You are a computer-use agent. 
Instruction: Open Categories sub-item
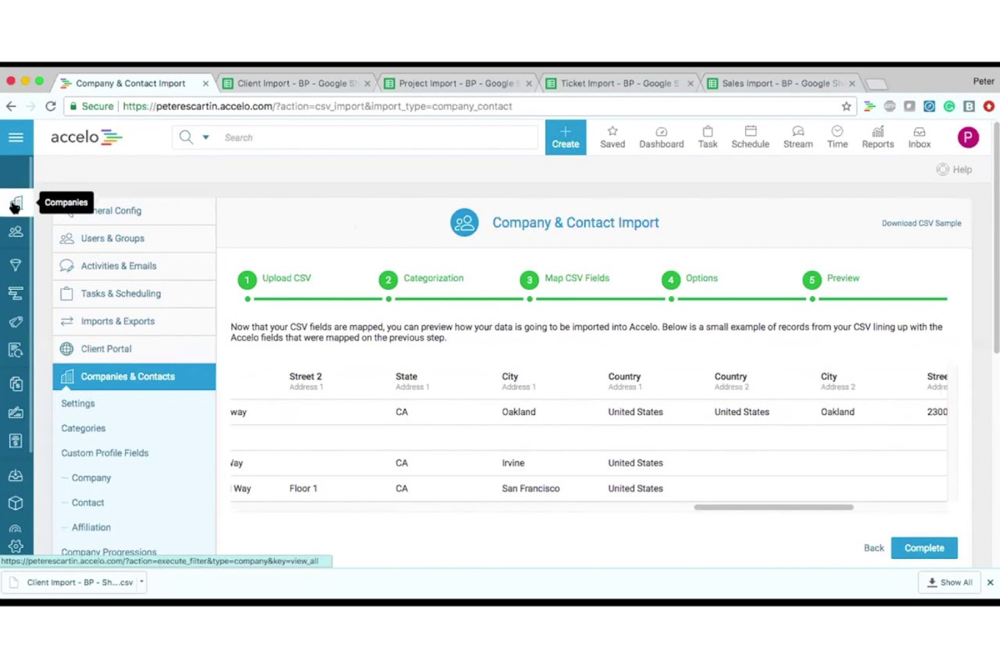(83, 428)
